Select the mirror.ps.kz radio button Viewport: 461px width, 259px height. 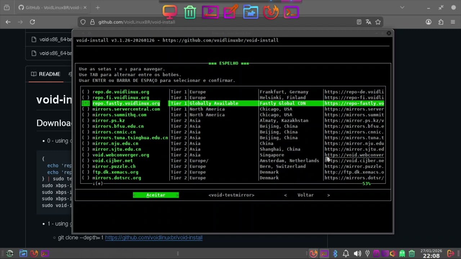pyautogui.click(x=86, y=121)
